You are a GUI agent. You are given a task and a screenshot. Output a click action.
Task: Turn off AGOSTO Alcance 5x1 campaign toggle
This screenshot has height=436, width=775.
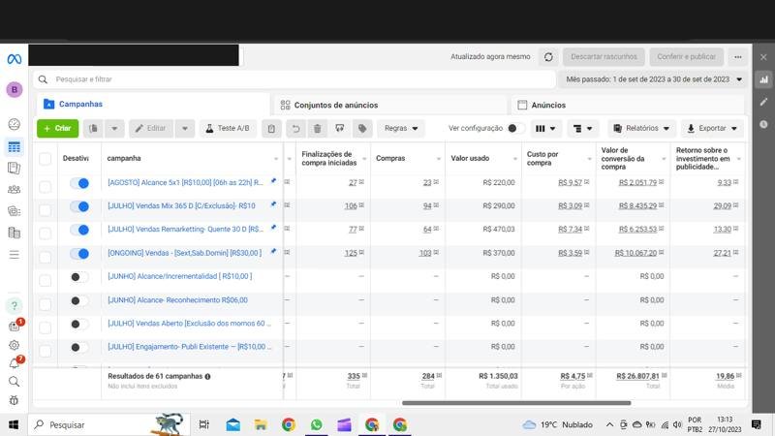(79, 183)
